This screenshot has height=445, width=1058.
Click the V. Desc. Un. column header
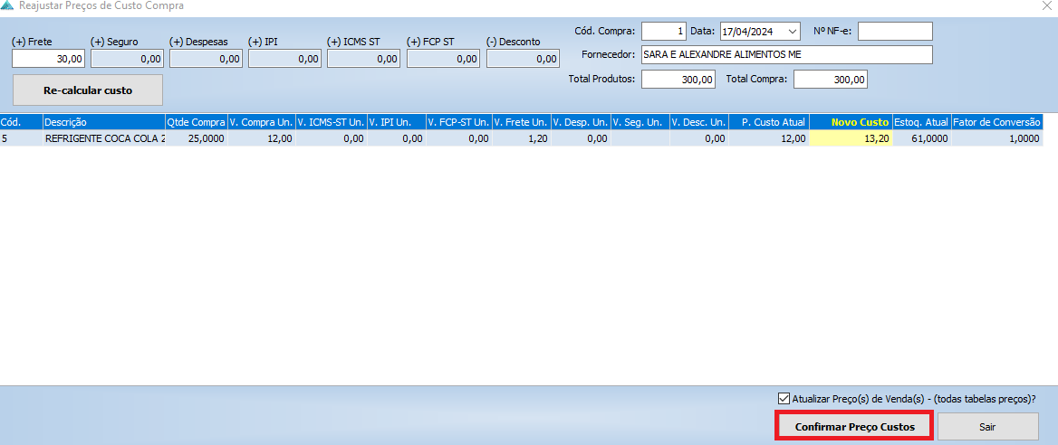pyautogui.click(x=699, y=122)
